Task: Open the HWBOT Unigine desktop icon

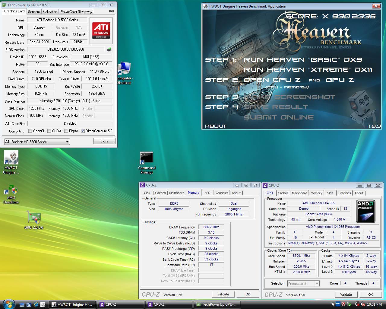Action: [x=11, y=162]
